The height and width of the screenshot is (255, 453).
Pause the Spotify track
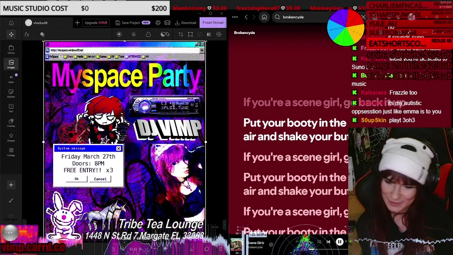click(x=339, y=242)
